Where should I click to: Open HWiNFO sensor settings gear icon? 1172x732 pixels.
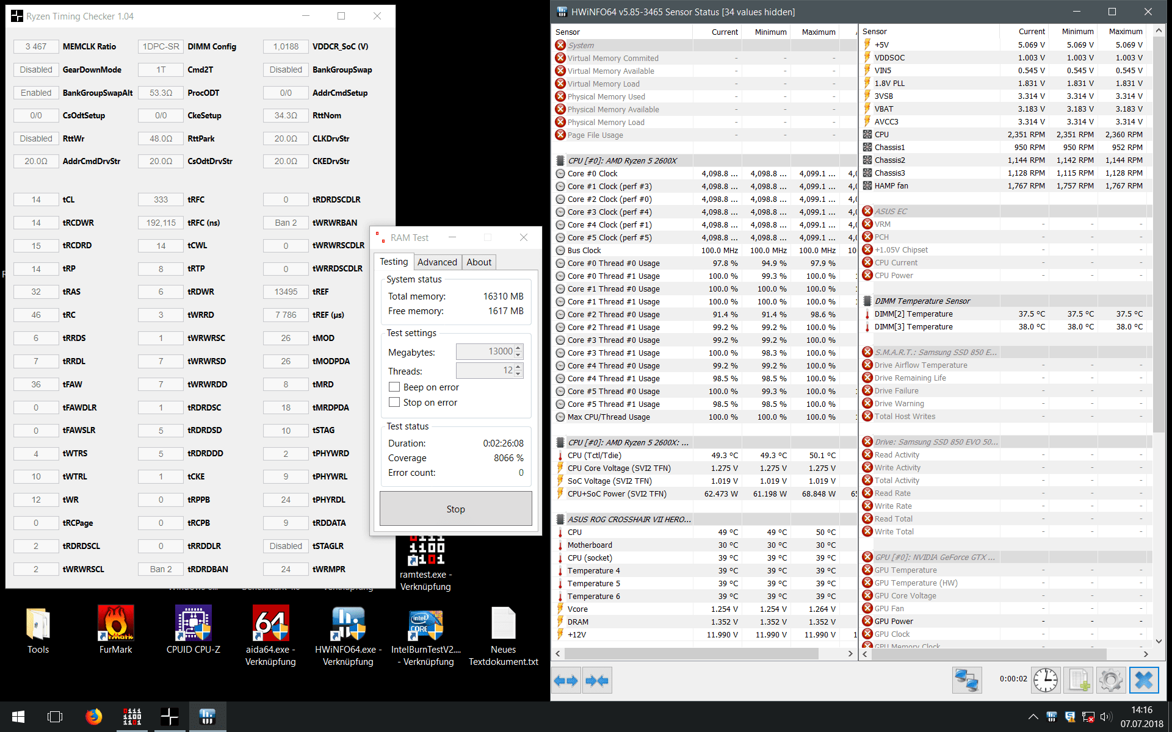point(1110,680)
